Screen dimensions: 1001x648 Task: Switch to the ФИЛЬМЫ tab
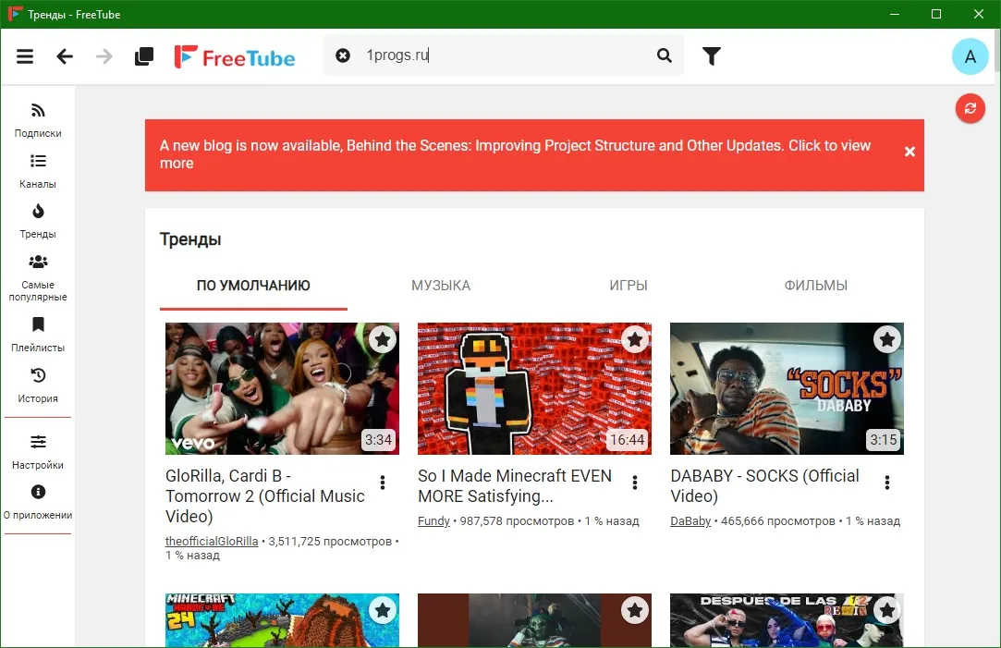(x=816, y=286)
